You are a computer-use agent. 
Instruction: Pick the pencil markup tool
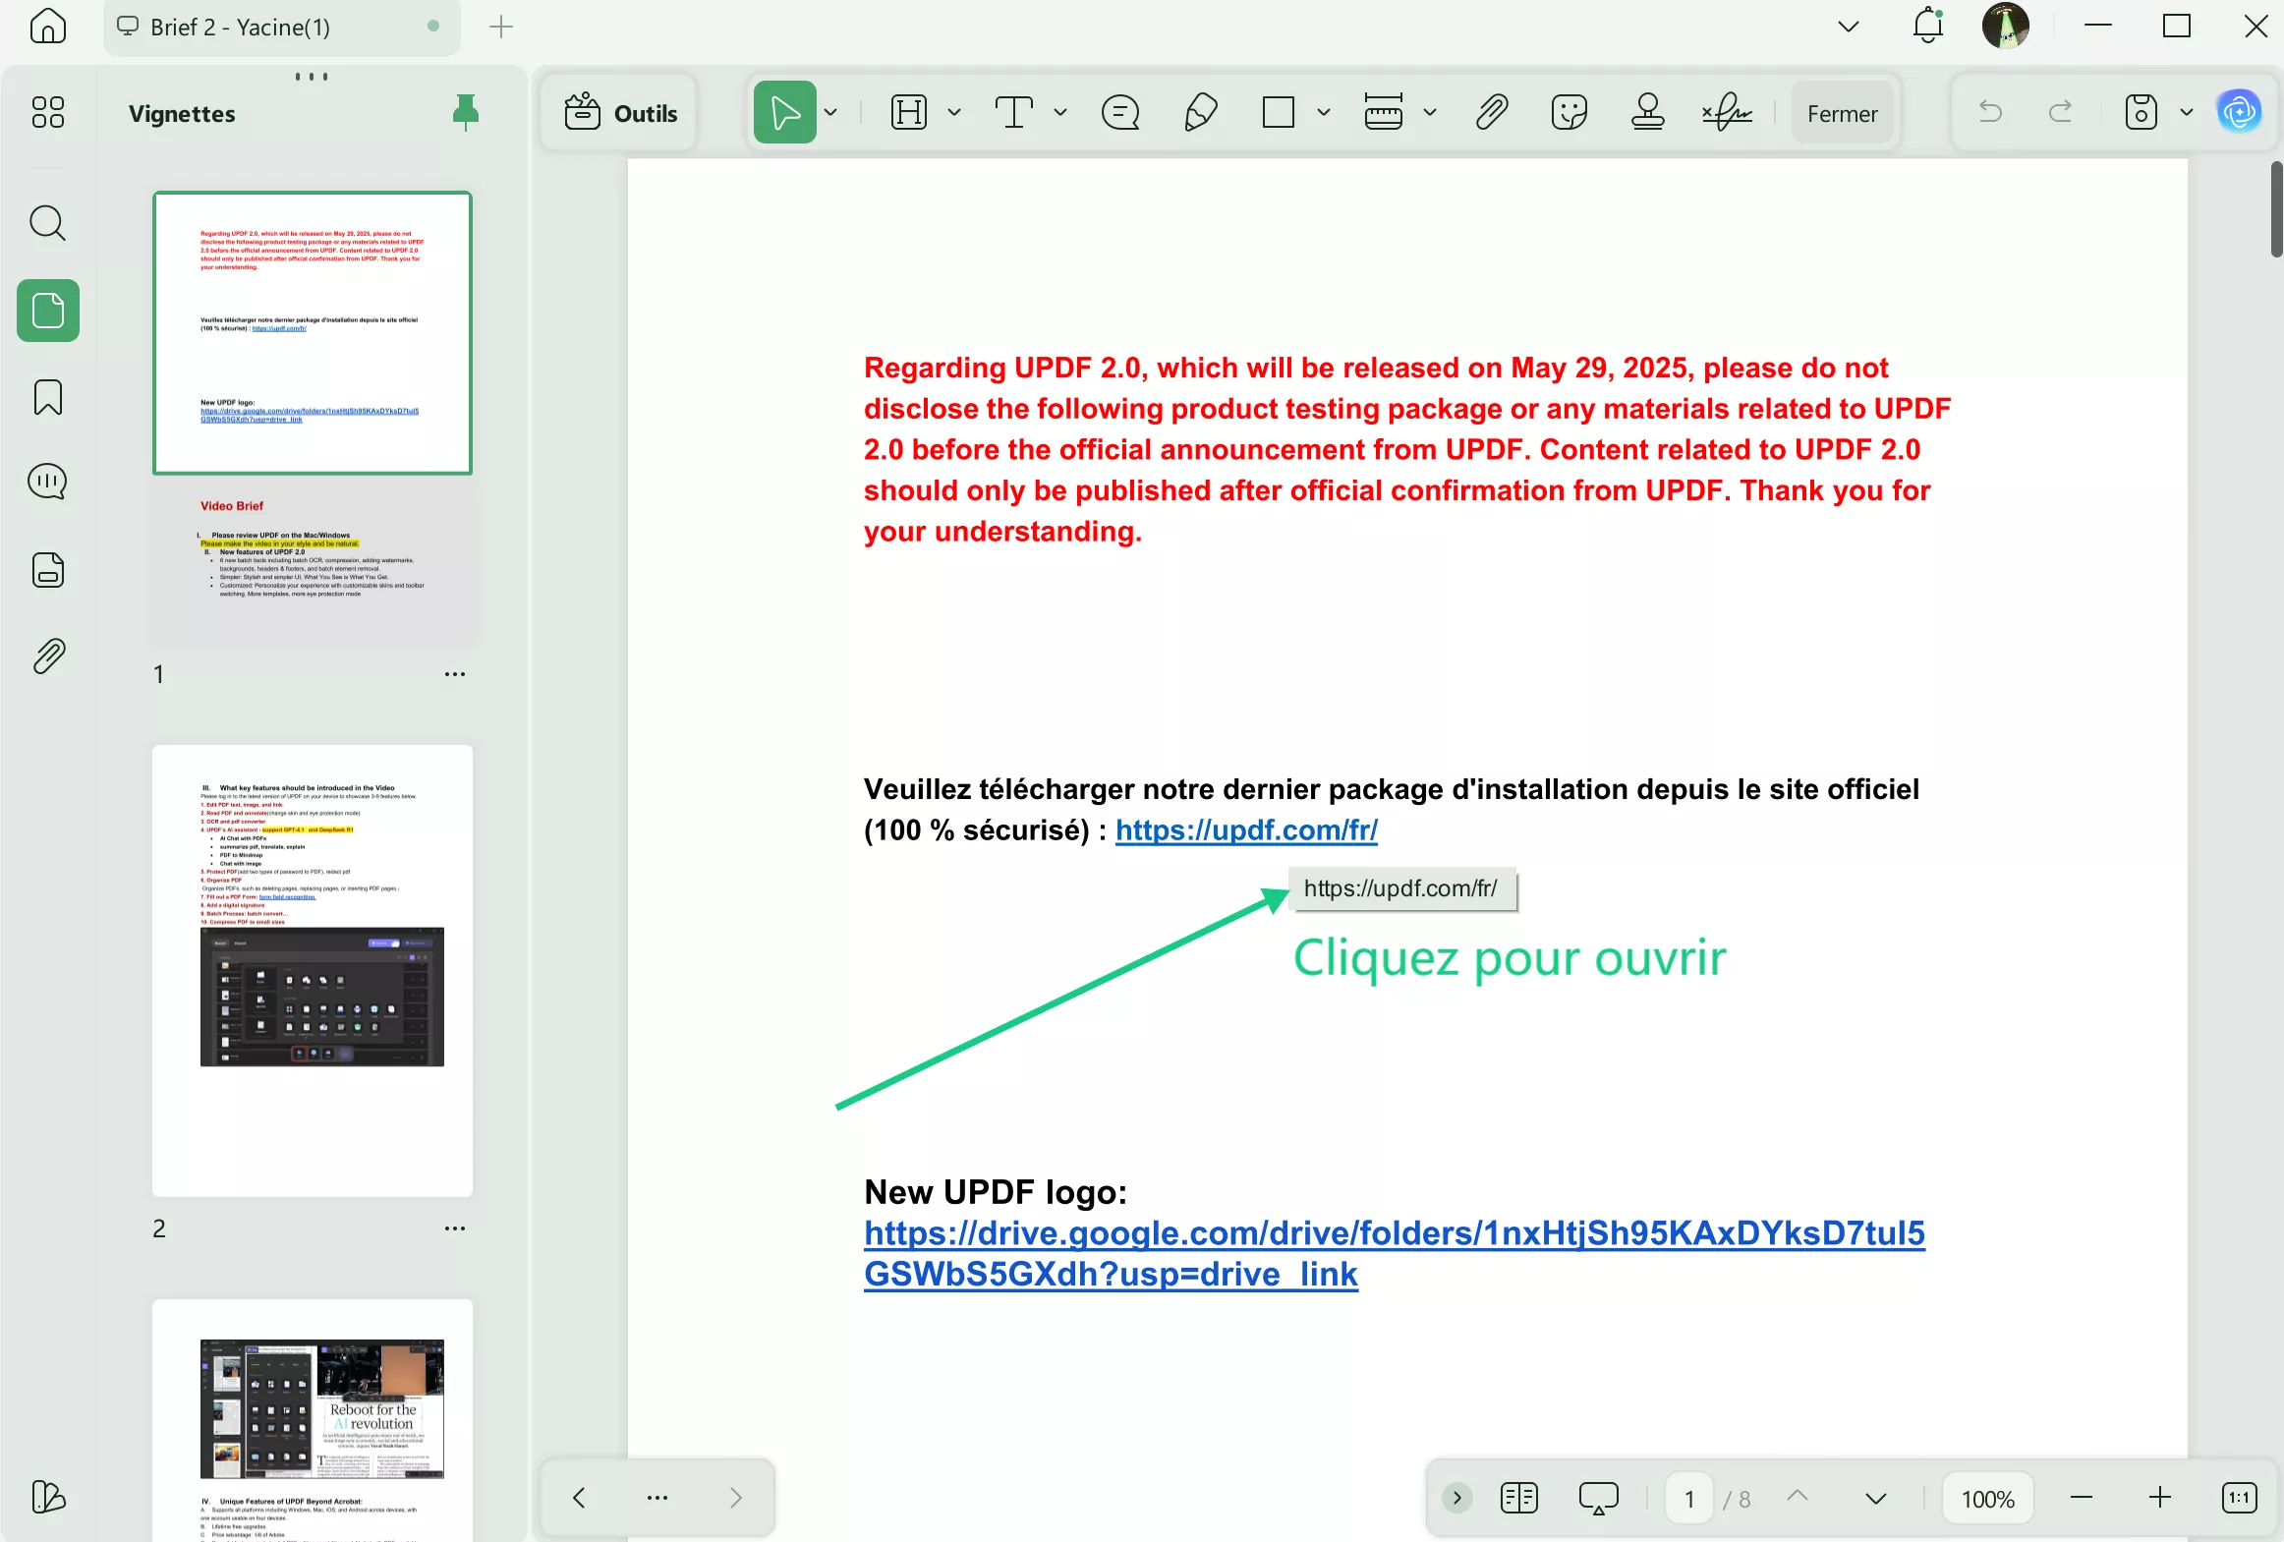coord(1199,112)
